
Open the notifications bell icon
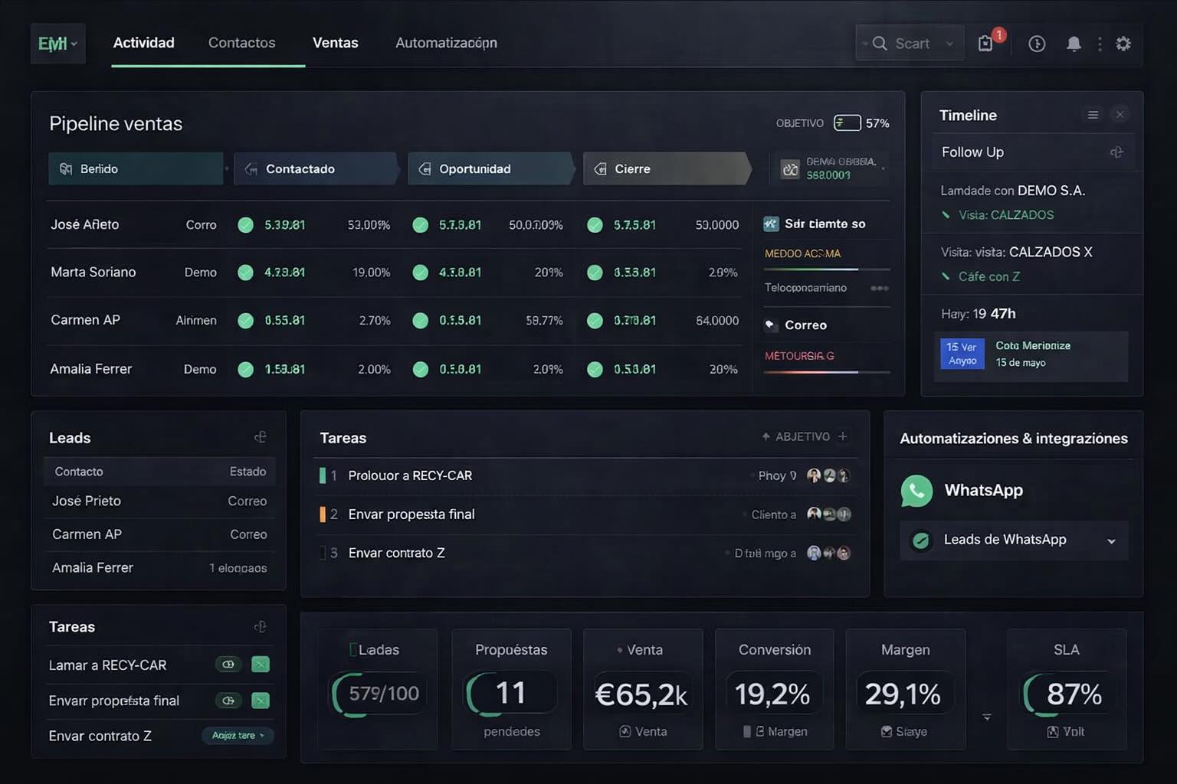[x=1074, y=44]
